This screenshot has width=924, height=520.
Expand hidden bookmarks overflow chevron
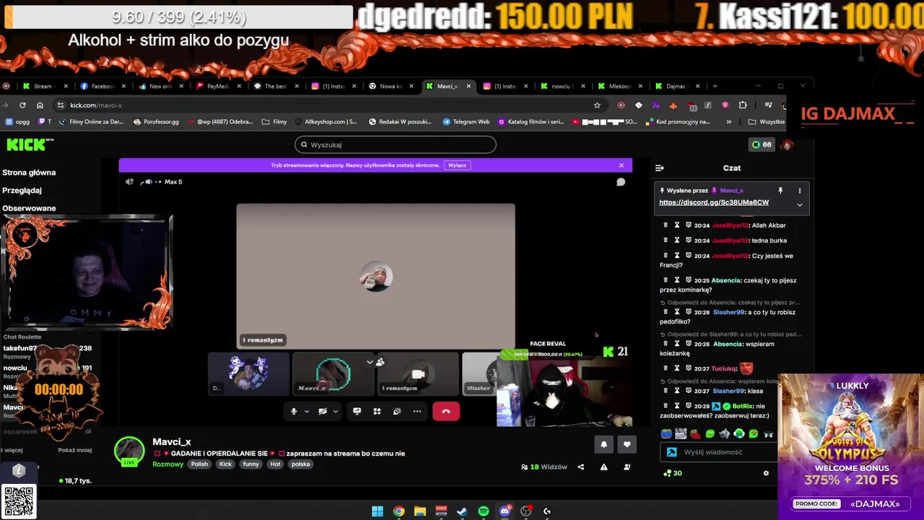[728, 121]
